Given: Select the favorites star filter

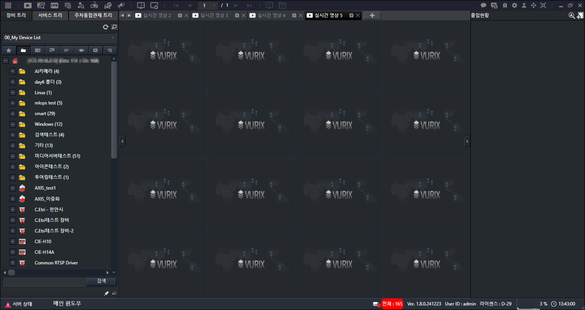Looking at the screenshot, I should pos(9,50).
